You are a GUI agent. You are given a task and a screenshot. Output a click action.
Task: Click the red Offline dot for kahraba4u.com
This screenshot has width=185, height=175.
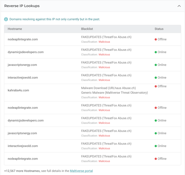click(x=156, y=86)
